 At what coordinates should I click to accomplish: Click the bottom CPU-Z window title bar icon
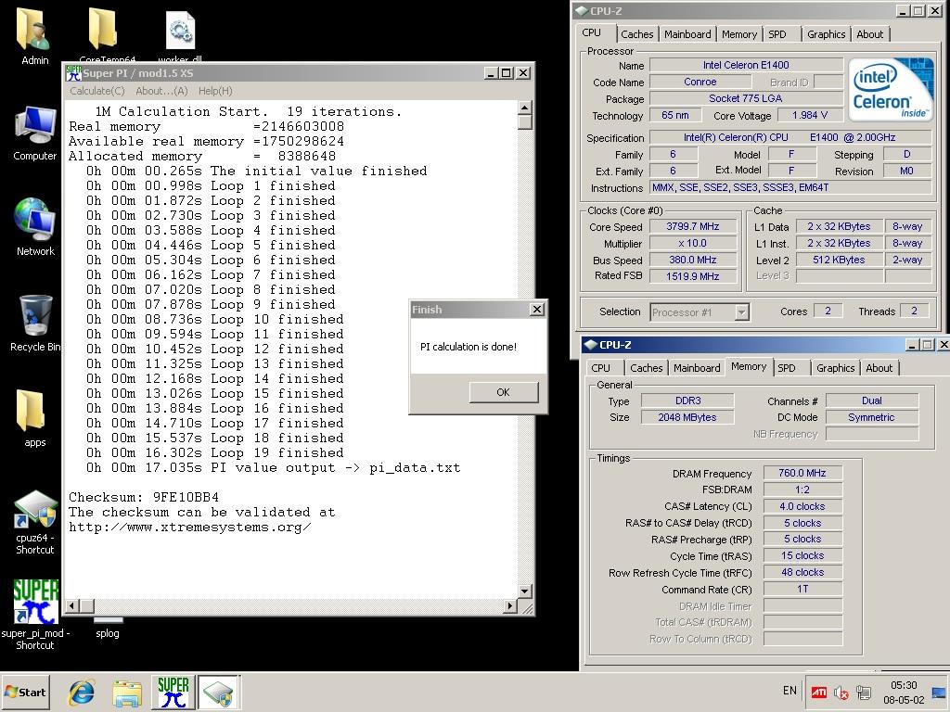[590, 345]
